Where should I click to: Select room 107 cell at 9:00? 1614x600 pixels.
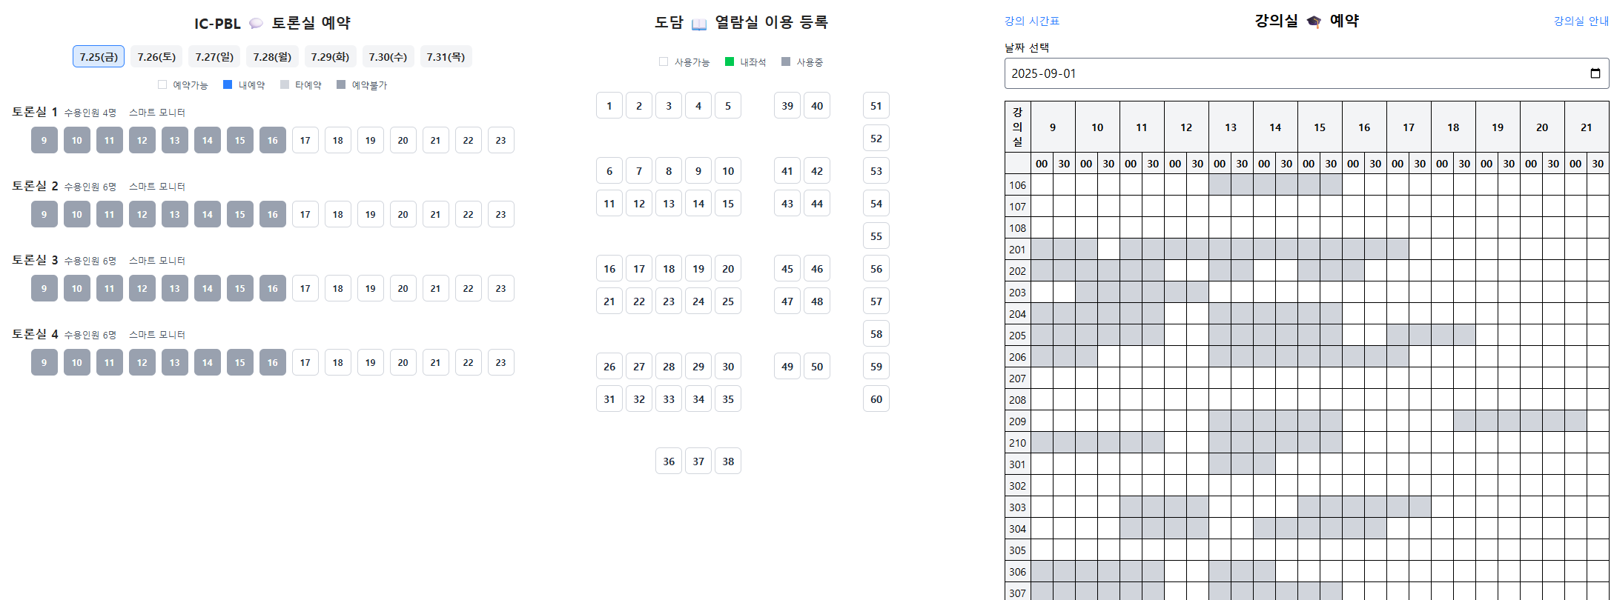pyautogui.click(x=1042, y=207)
